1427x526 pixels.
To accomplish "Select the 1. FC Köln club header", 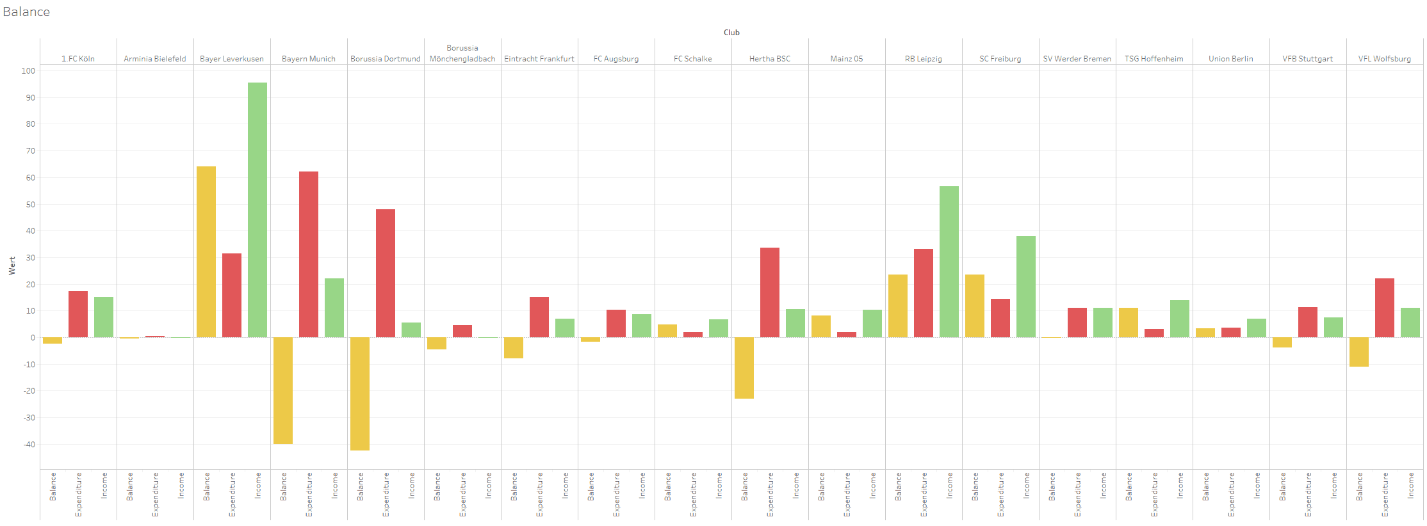I will 78,59.
